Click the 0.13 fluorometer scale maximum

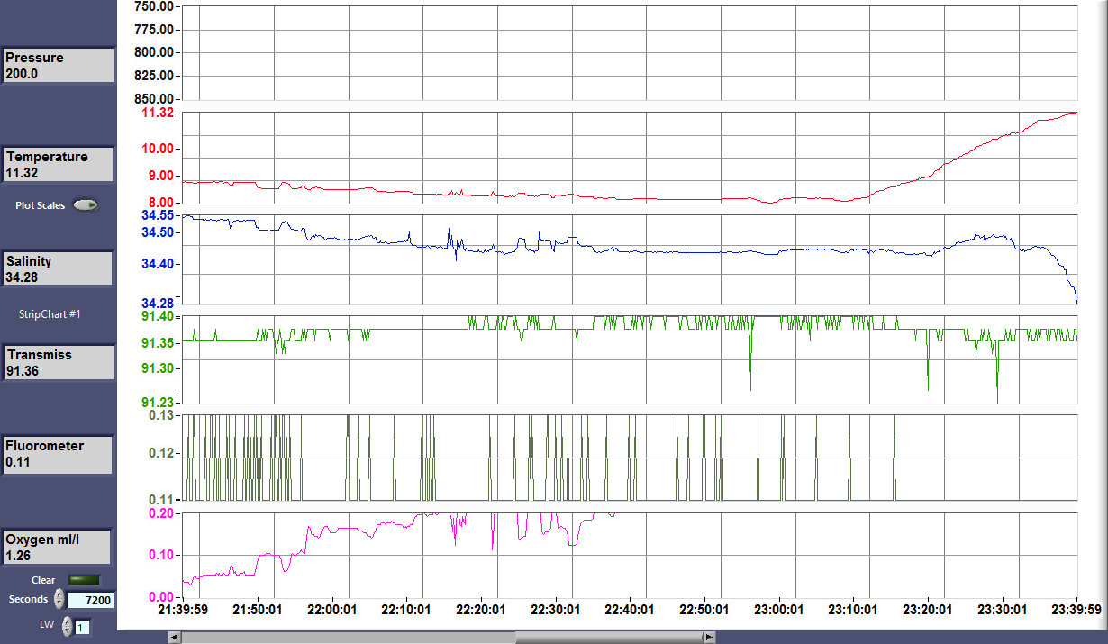(159, 415)
